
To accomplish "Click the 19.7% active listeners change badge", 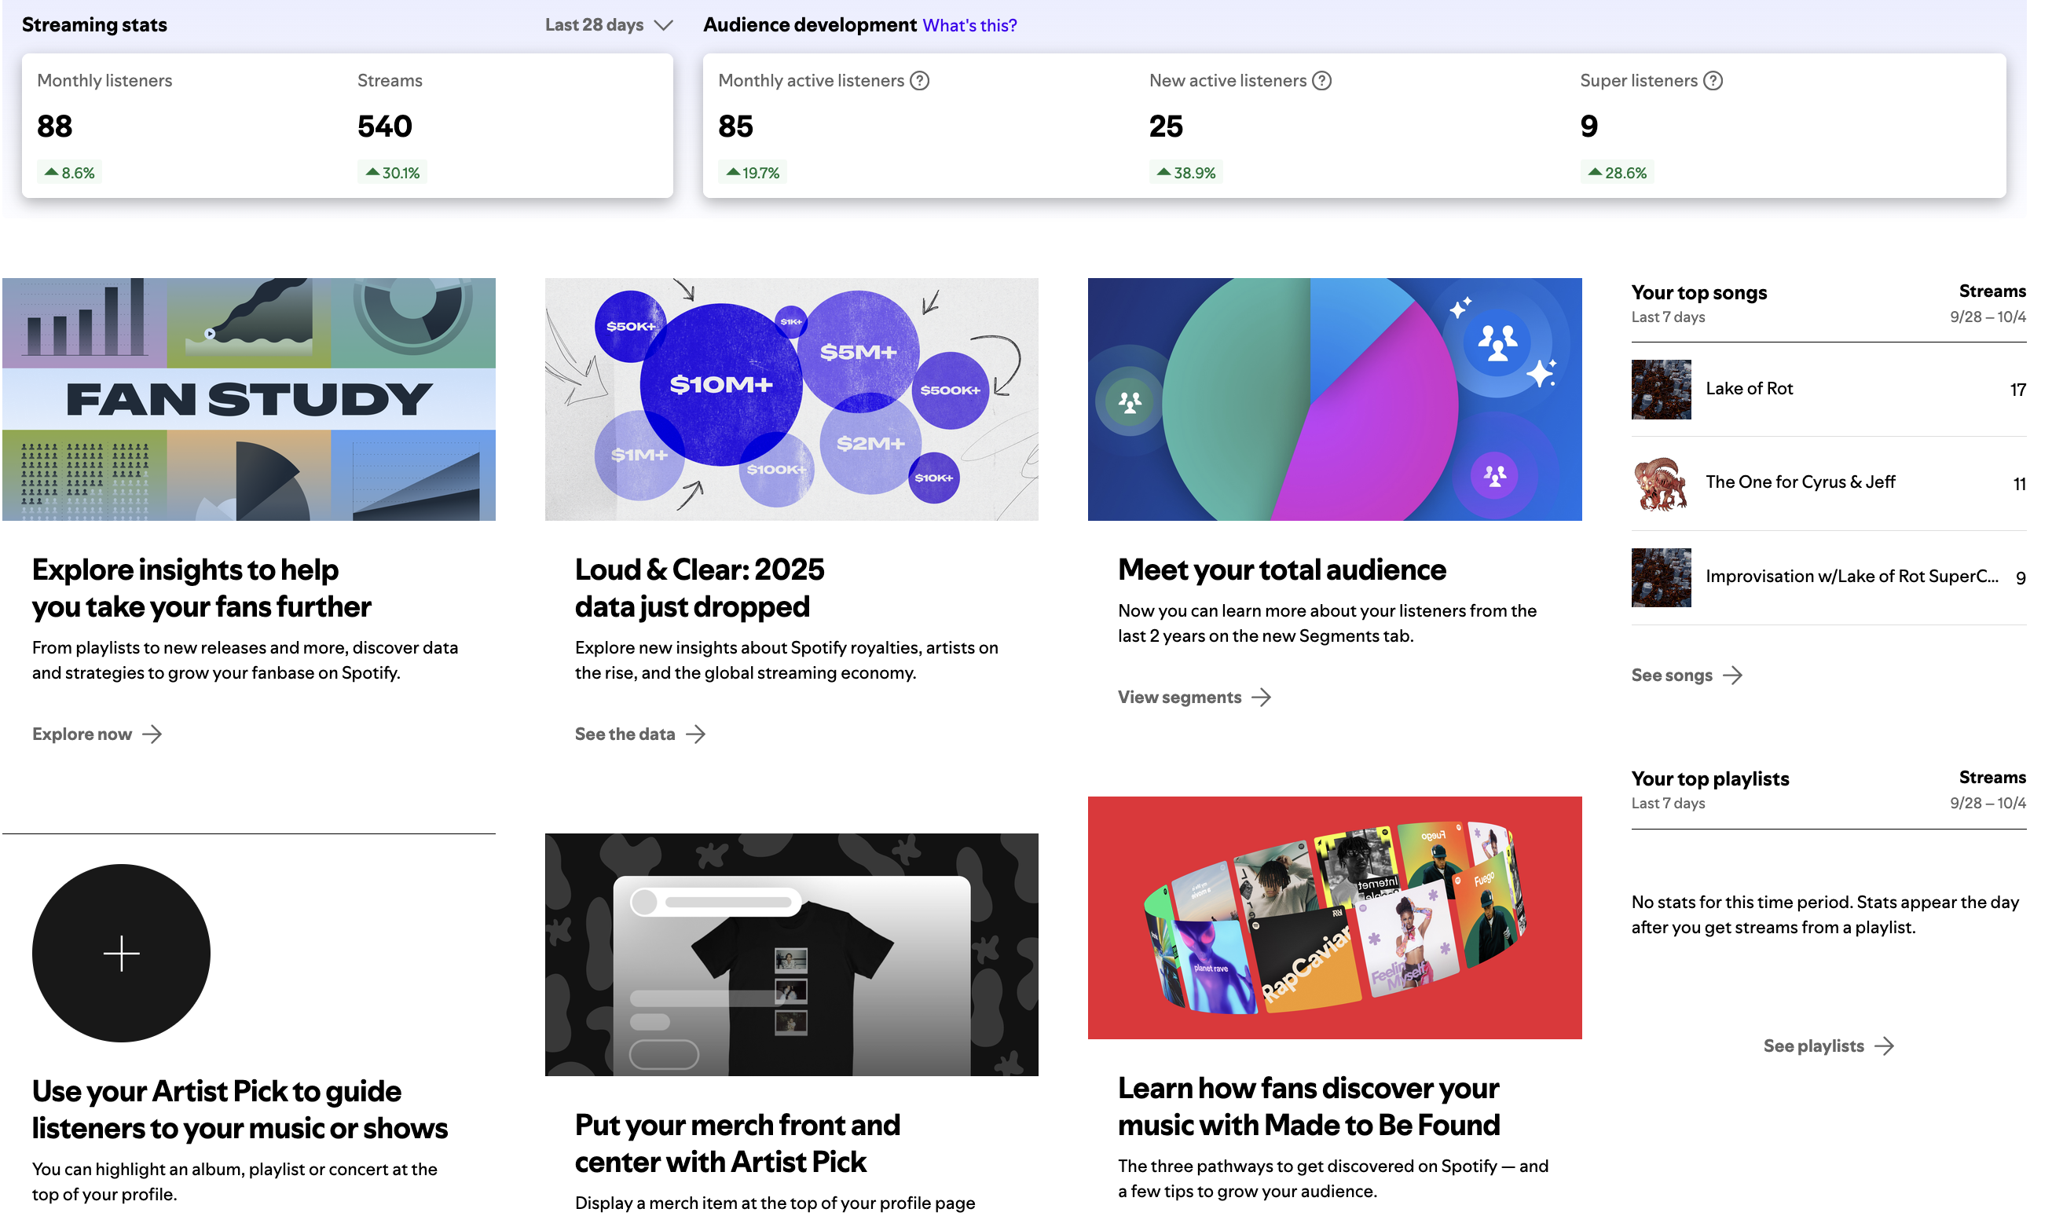I will click(x=753, y=173).
